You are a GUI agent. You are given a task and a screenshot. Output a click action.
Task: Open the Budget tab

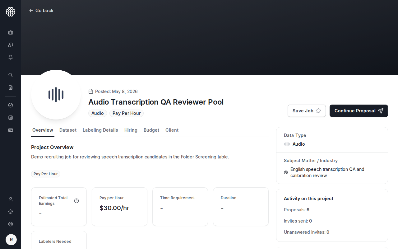(x=151, y=130)
